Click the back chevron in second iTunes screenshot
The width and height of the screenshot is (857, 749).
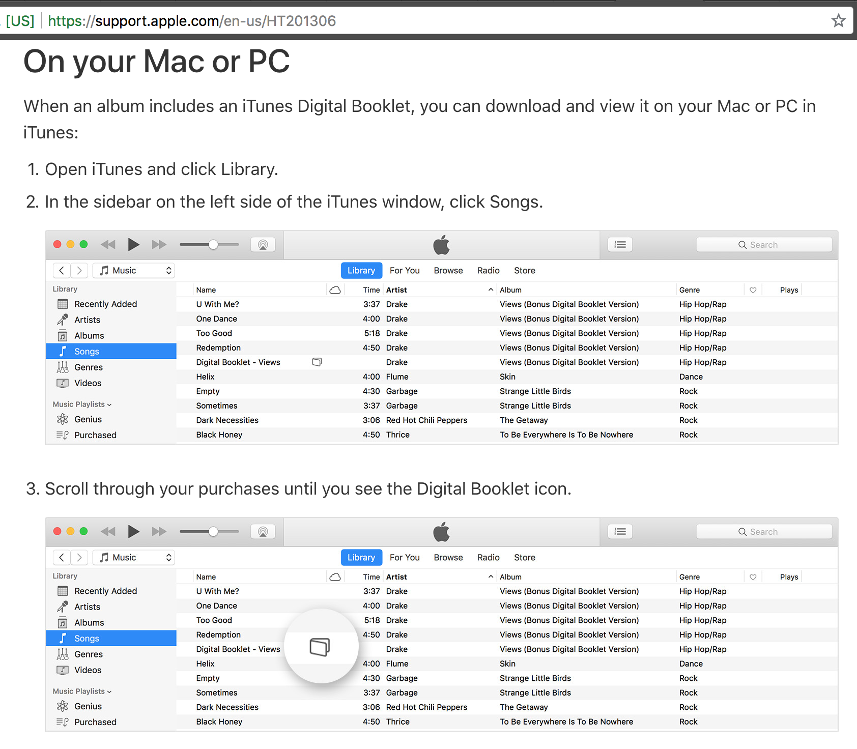click(62, 558)
